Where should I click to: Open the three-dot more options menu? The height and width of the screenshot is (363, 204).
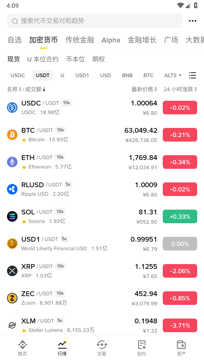click(x=192, y=21)
